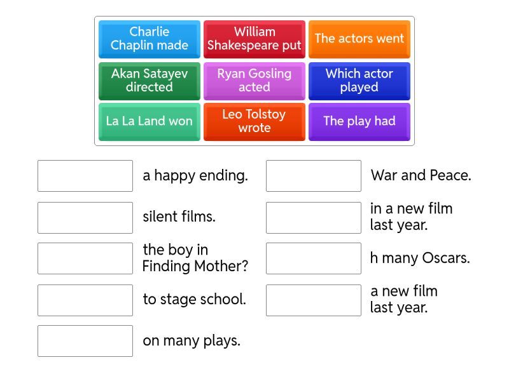509x381 pixels.
Task: Select the 'La La Land won' tile
Action: click(150, 121)
